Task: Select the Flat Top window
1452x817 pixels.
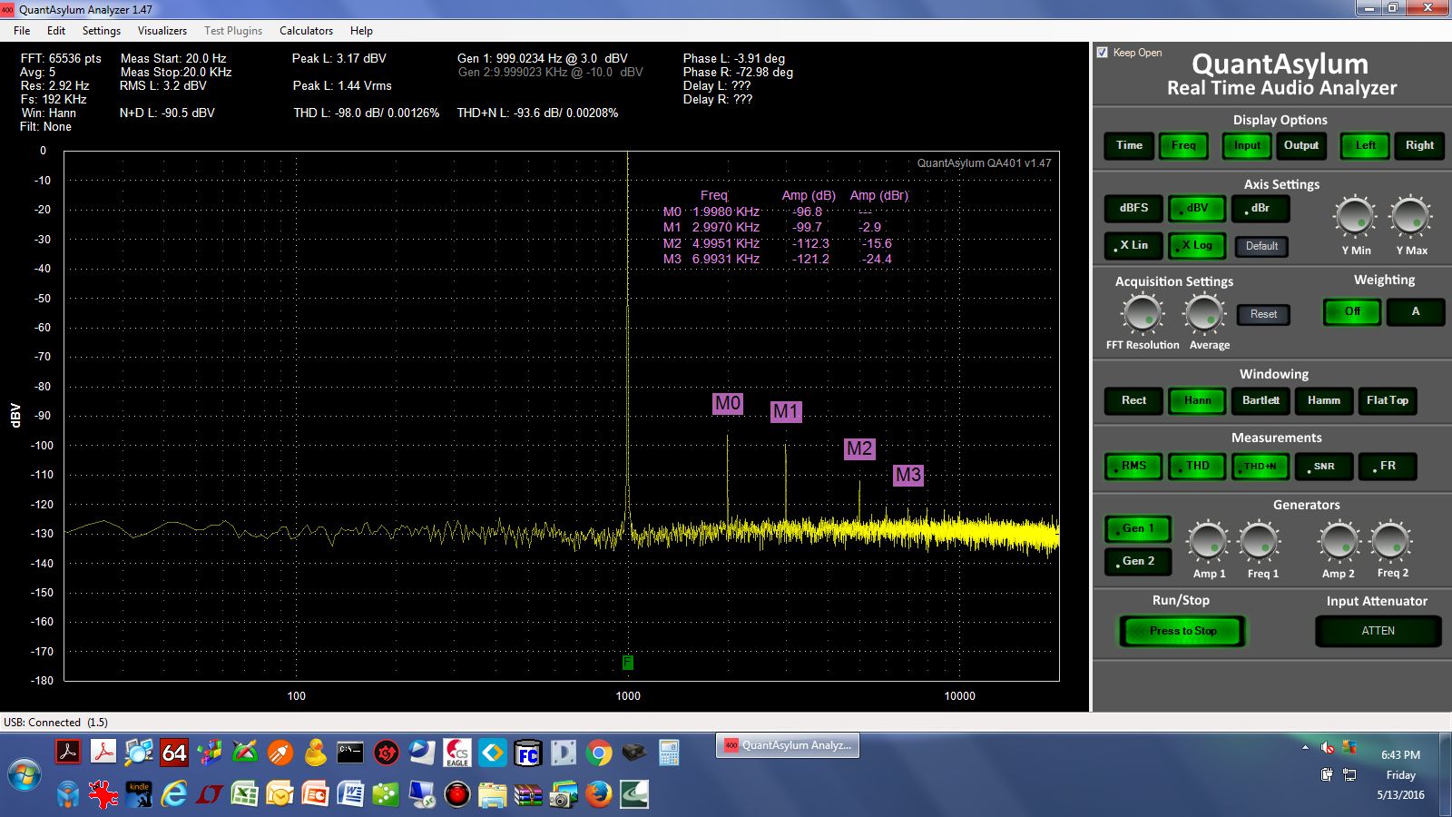Action: [1387, 400]
